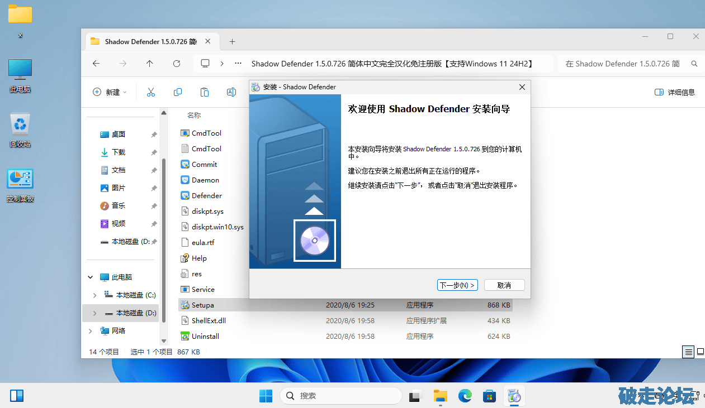Expand the 本地磁盘 (D:) tree node
This screenshot has height=408, width=705.
[94, 313]
